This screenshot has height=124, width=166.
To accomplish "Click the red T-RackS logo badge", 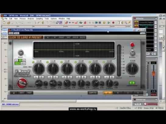I will click(x=22, y=83).
